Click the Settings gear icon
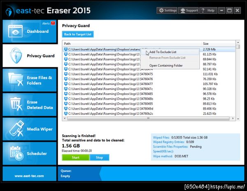The height and width of the screenshot is (191, 247). (161, 11)
